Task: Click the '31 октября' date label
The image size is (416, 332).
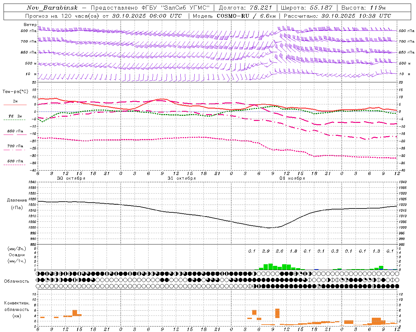Action: tap(182, 178)
